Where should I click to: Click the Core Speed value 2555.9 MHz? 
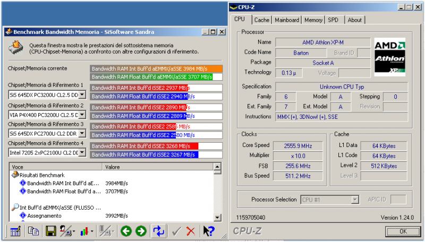point(298,146)
